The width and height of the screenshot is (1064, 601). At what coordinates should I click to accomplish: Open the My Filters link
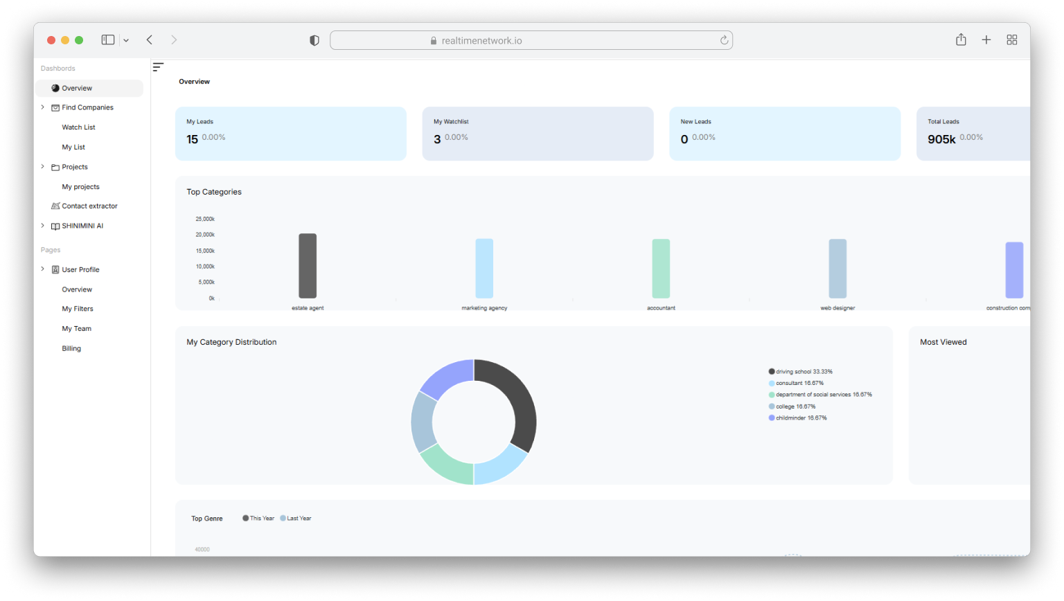tap(78, 309)
